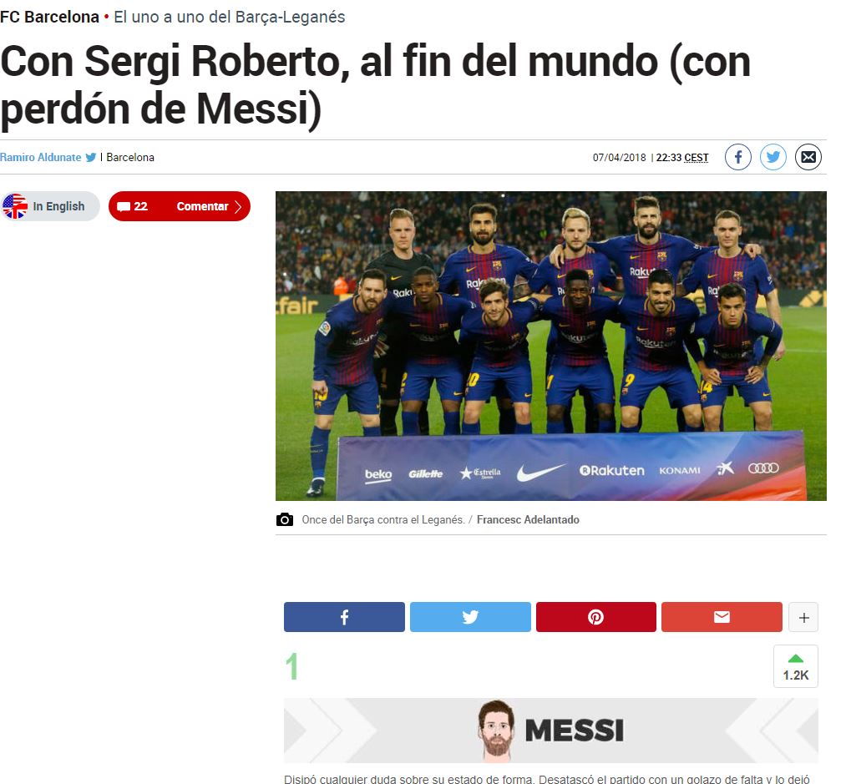851x784 pixels.
Task: Click the CEST timezone abbreviation
Action: coord(696,157)
